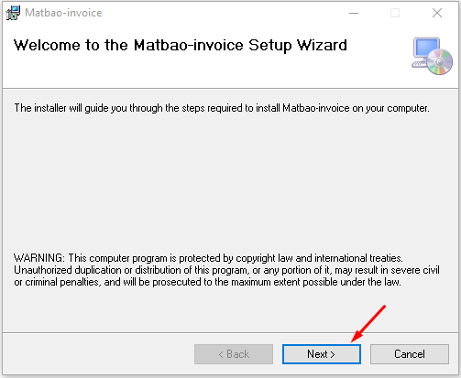461x378 pixels.
Task: Click the greyed-out maximize button
Action: (x=395, y=13)
